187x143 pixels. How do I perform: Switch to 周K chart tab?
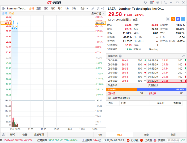pyautogui.click(x=53, y=8)
